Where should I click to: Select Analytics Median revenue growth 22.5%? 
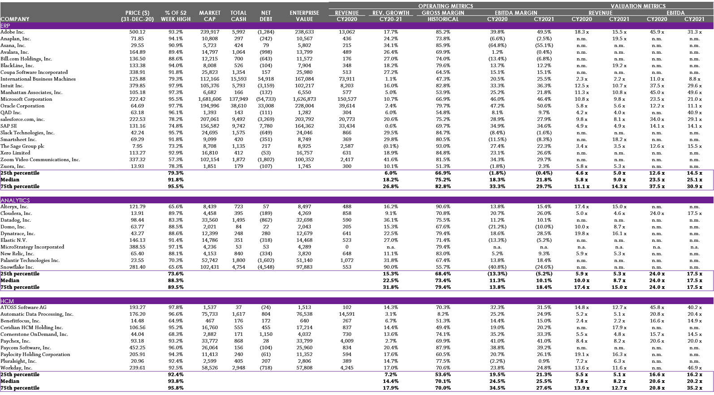(391, 281)
